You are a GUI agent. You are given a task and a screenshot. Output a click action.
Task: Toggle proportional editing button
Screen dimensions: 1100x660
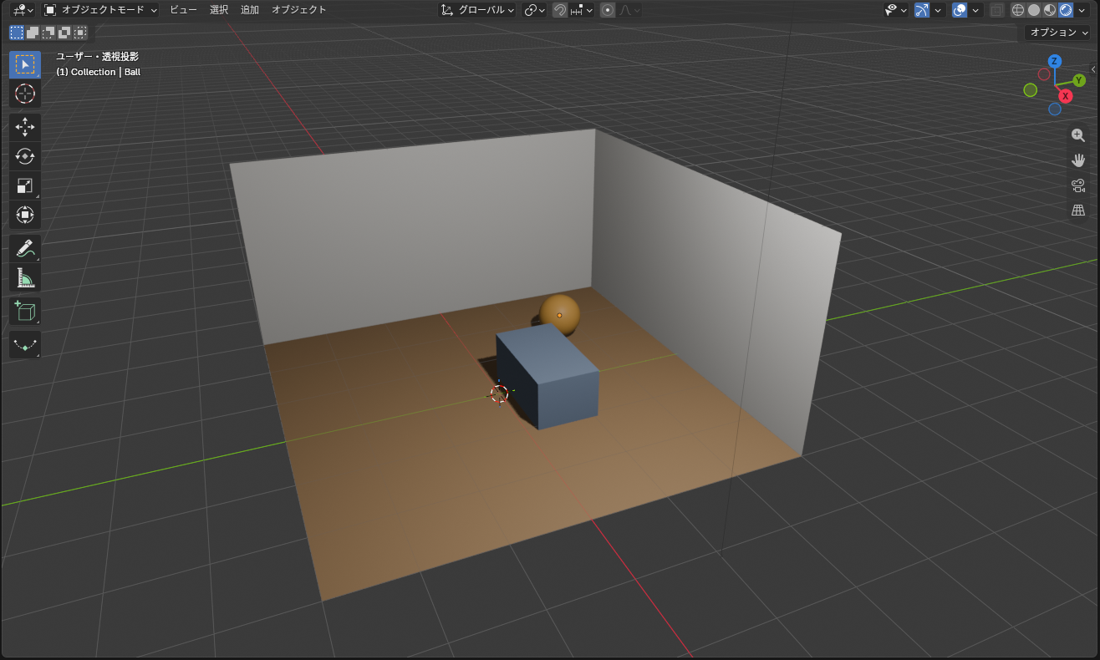(x=608, y=10)
